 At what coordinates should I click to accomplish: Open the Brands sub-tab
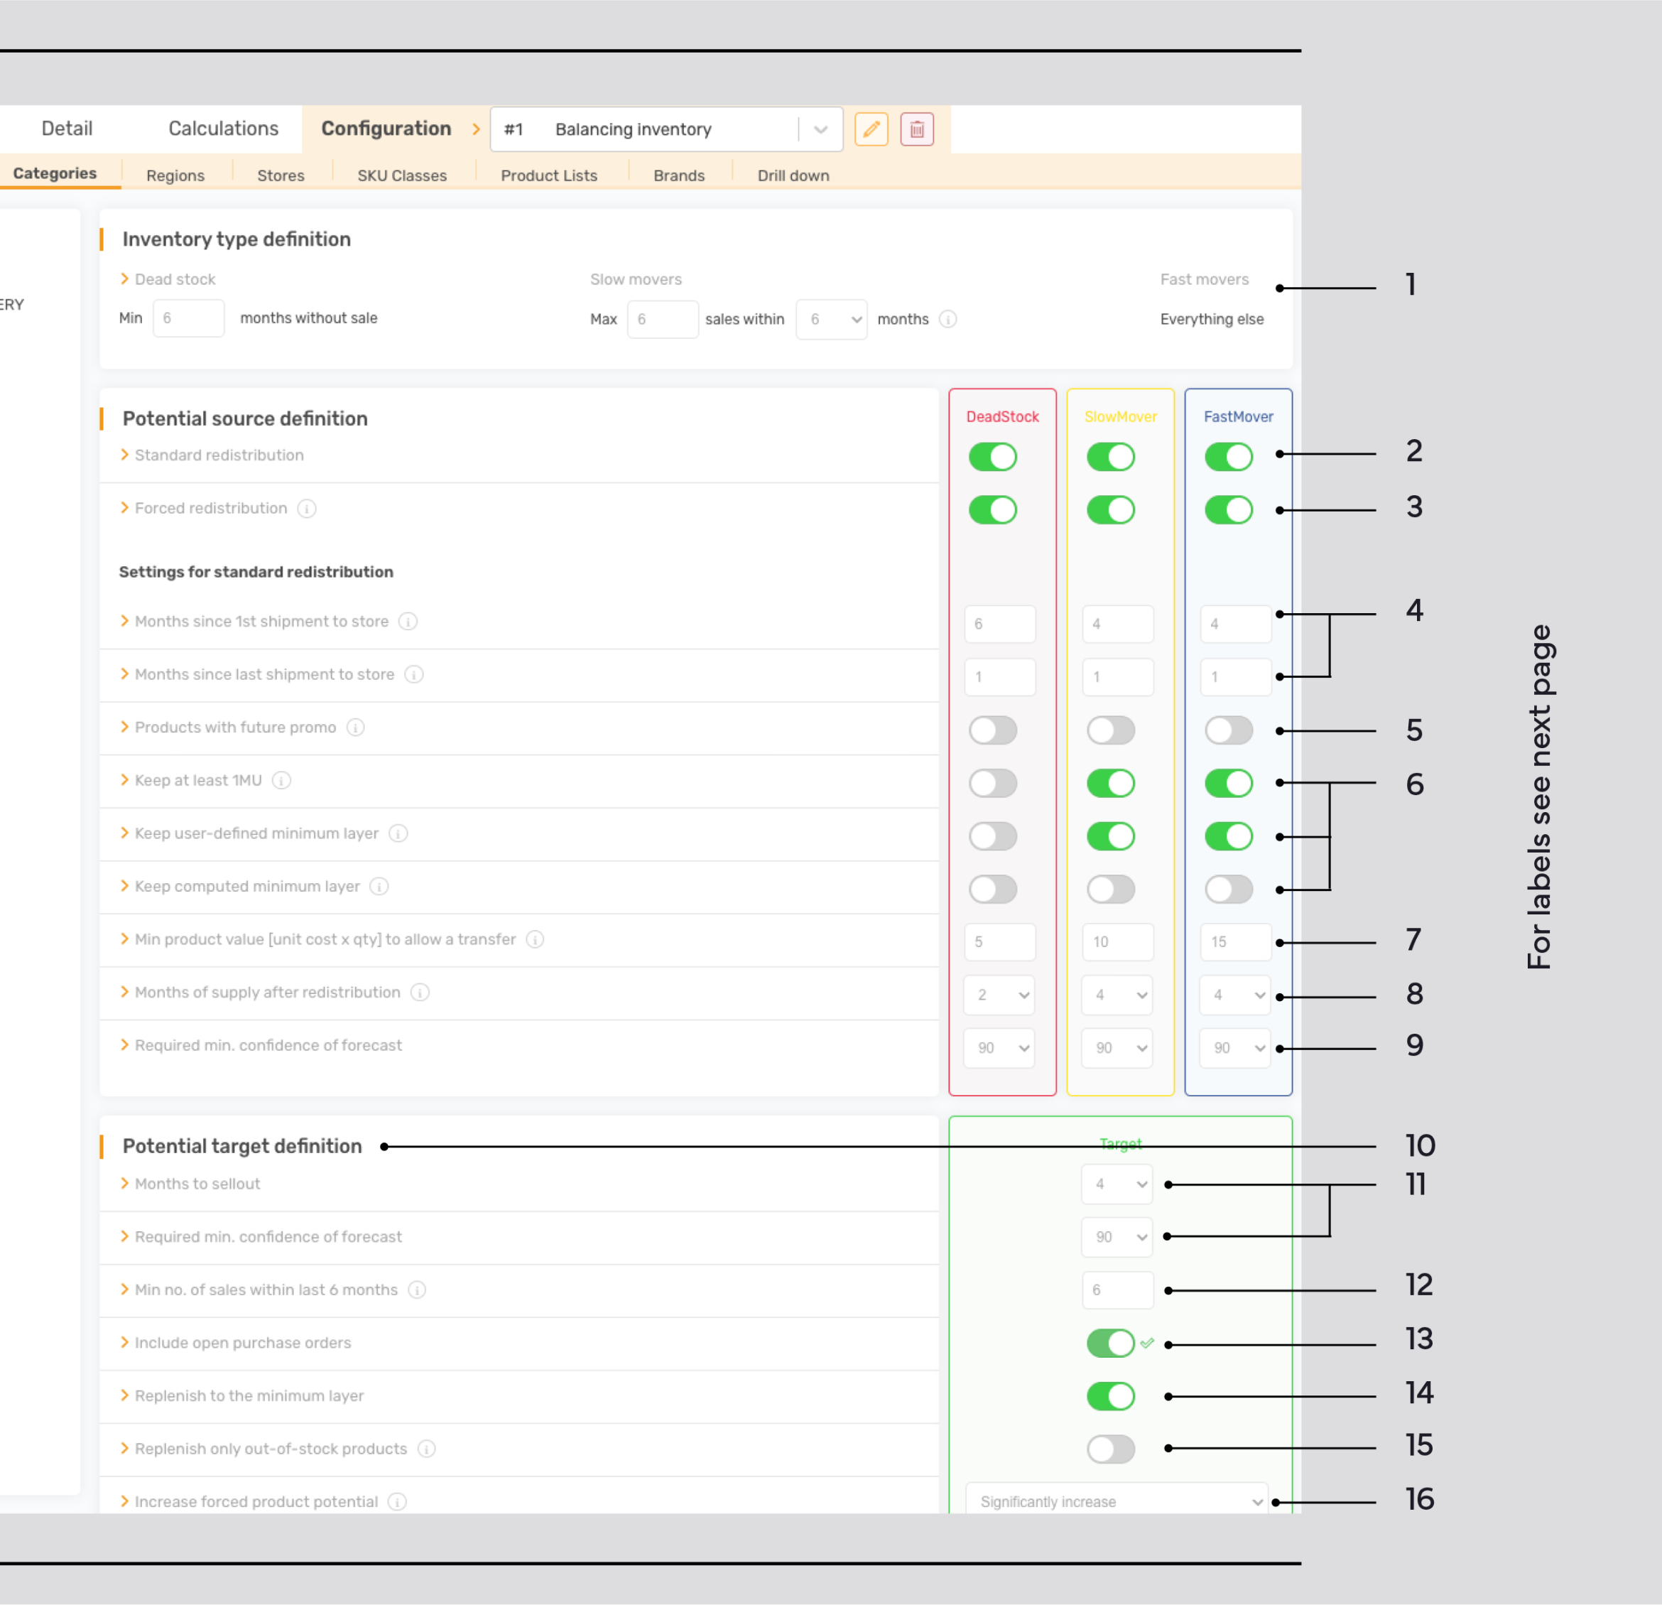[x=679, y=175]
